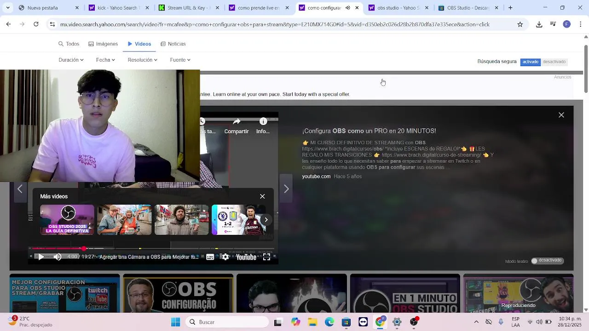The image size is (589, 331).
Task: Toggle subtitles in the video player
Action: pos(210,257)
